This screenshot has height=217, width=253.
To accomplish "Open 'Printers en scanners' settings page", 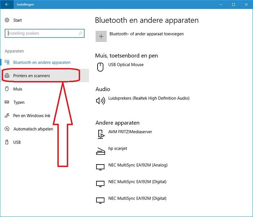I will pyautogui.click(x=31, y=76).
